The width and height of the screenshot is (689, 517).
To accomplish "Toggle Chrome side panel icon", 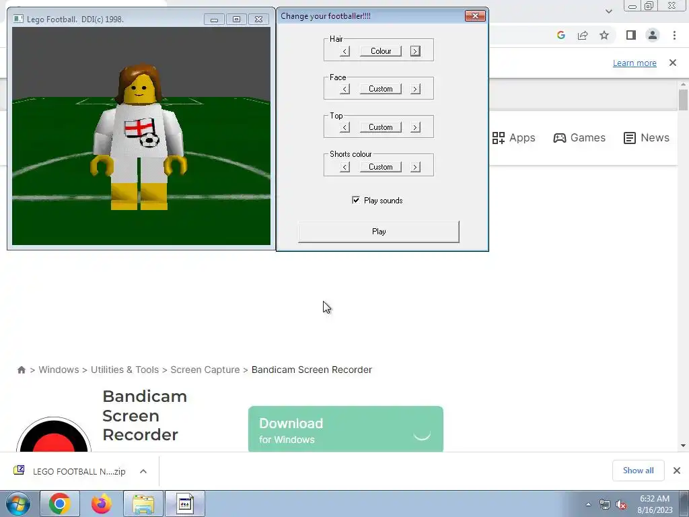I will [631, 35].
